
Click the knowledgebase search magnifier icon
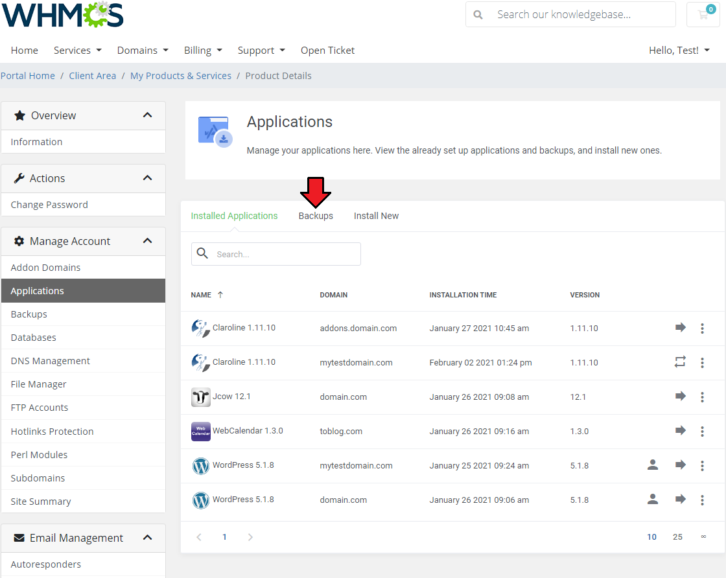(x=478, y=15)
